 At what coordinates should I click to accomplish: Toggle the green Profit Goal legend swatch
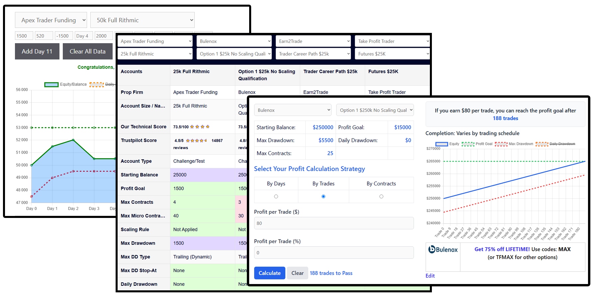point(468,144)
